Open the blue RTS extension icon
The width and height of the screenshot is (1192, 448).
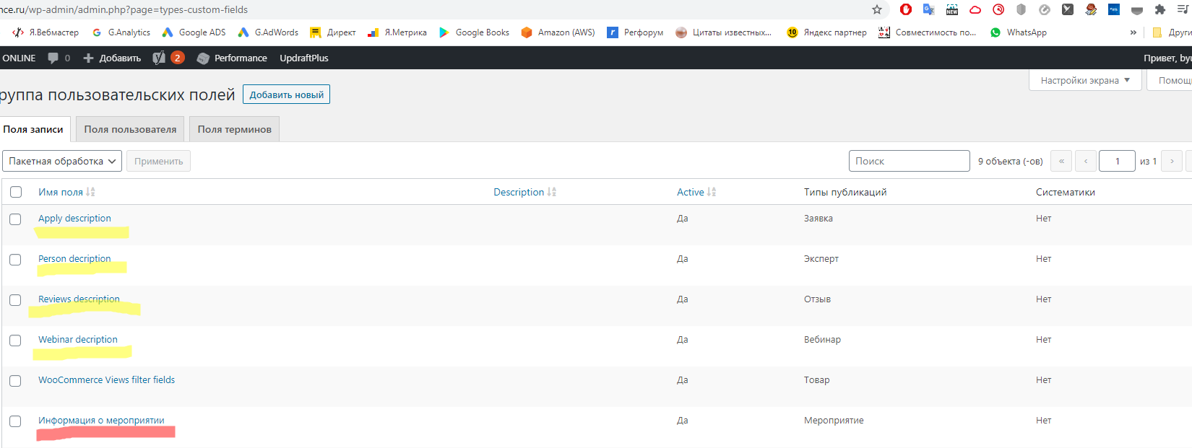1114,9
